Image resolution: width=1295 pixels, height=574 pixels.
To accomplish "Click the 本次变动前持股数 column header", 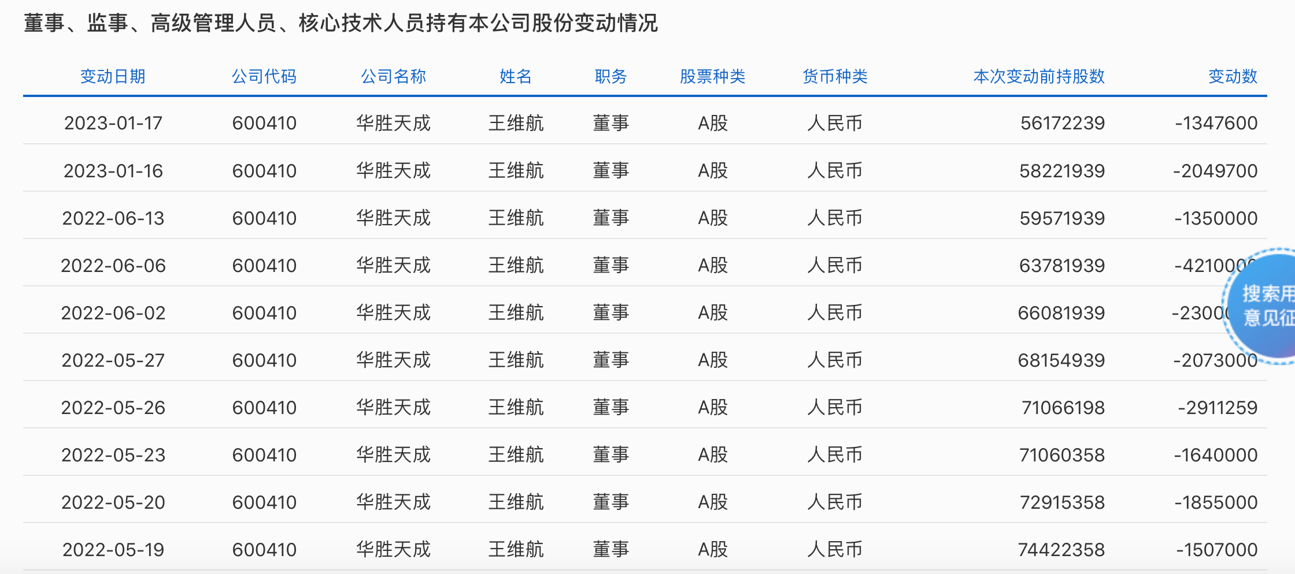I will (1039, 76).
